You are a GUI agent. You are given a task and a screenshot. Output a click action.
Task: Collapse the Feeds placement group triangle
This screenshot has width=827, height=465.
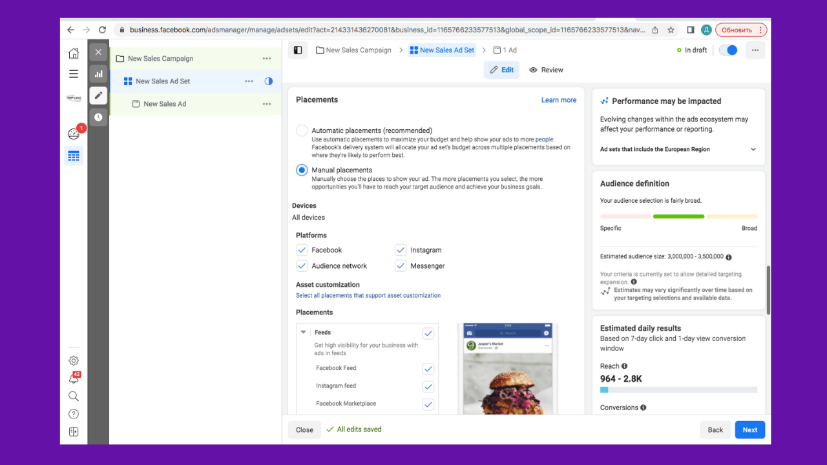(304, 333)
